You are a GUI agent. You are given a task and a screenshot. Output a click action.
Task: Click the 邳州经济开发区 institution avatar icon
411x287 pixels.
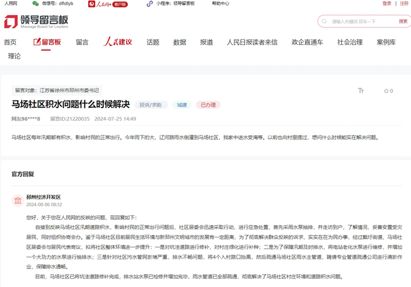pyautogui.click(x=18, y=201)
